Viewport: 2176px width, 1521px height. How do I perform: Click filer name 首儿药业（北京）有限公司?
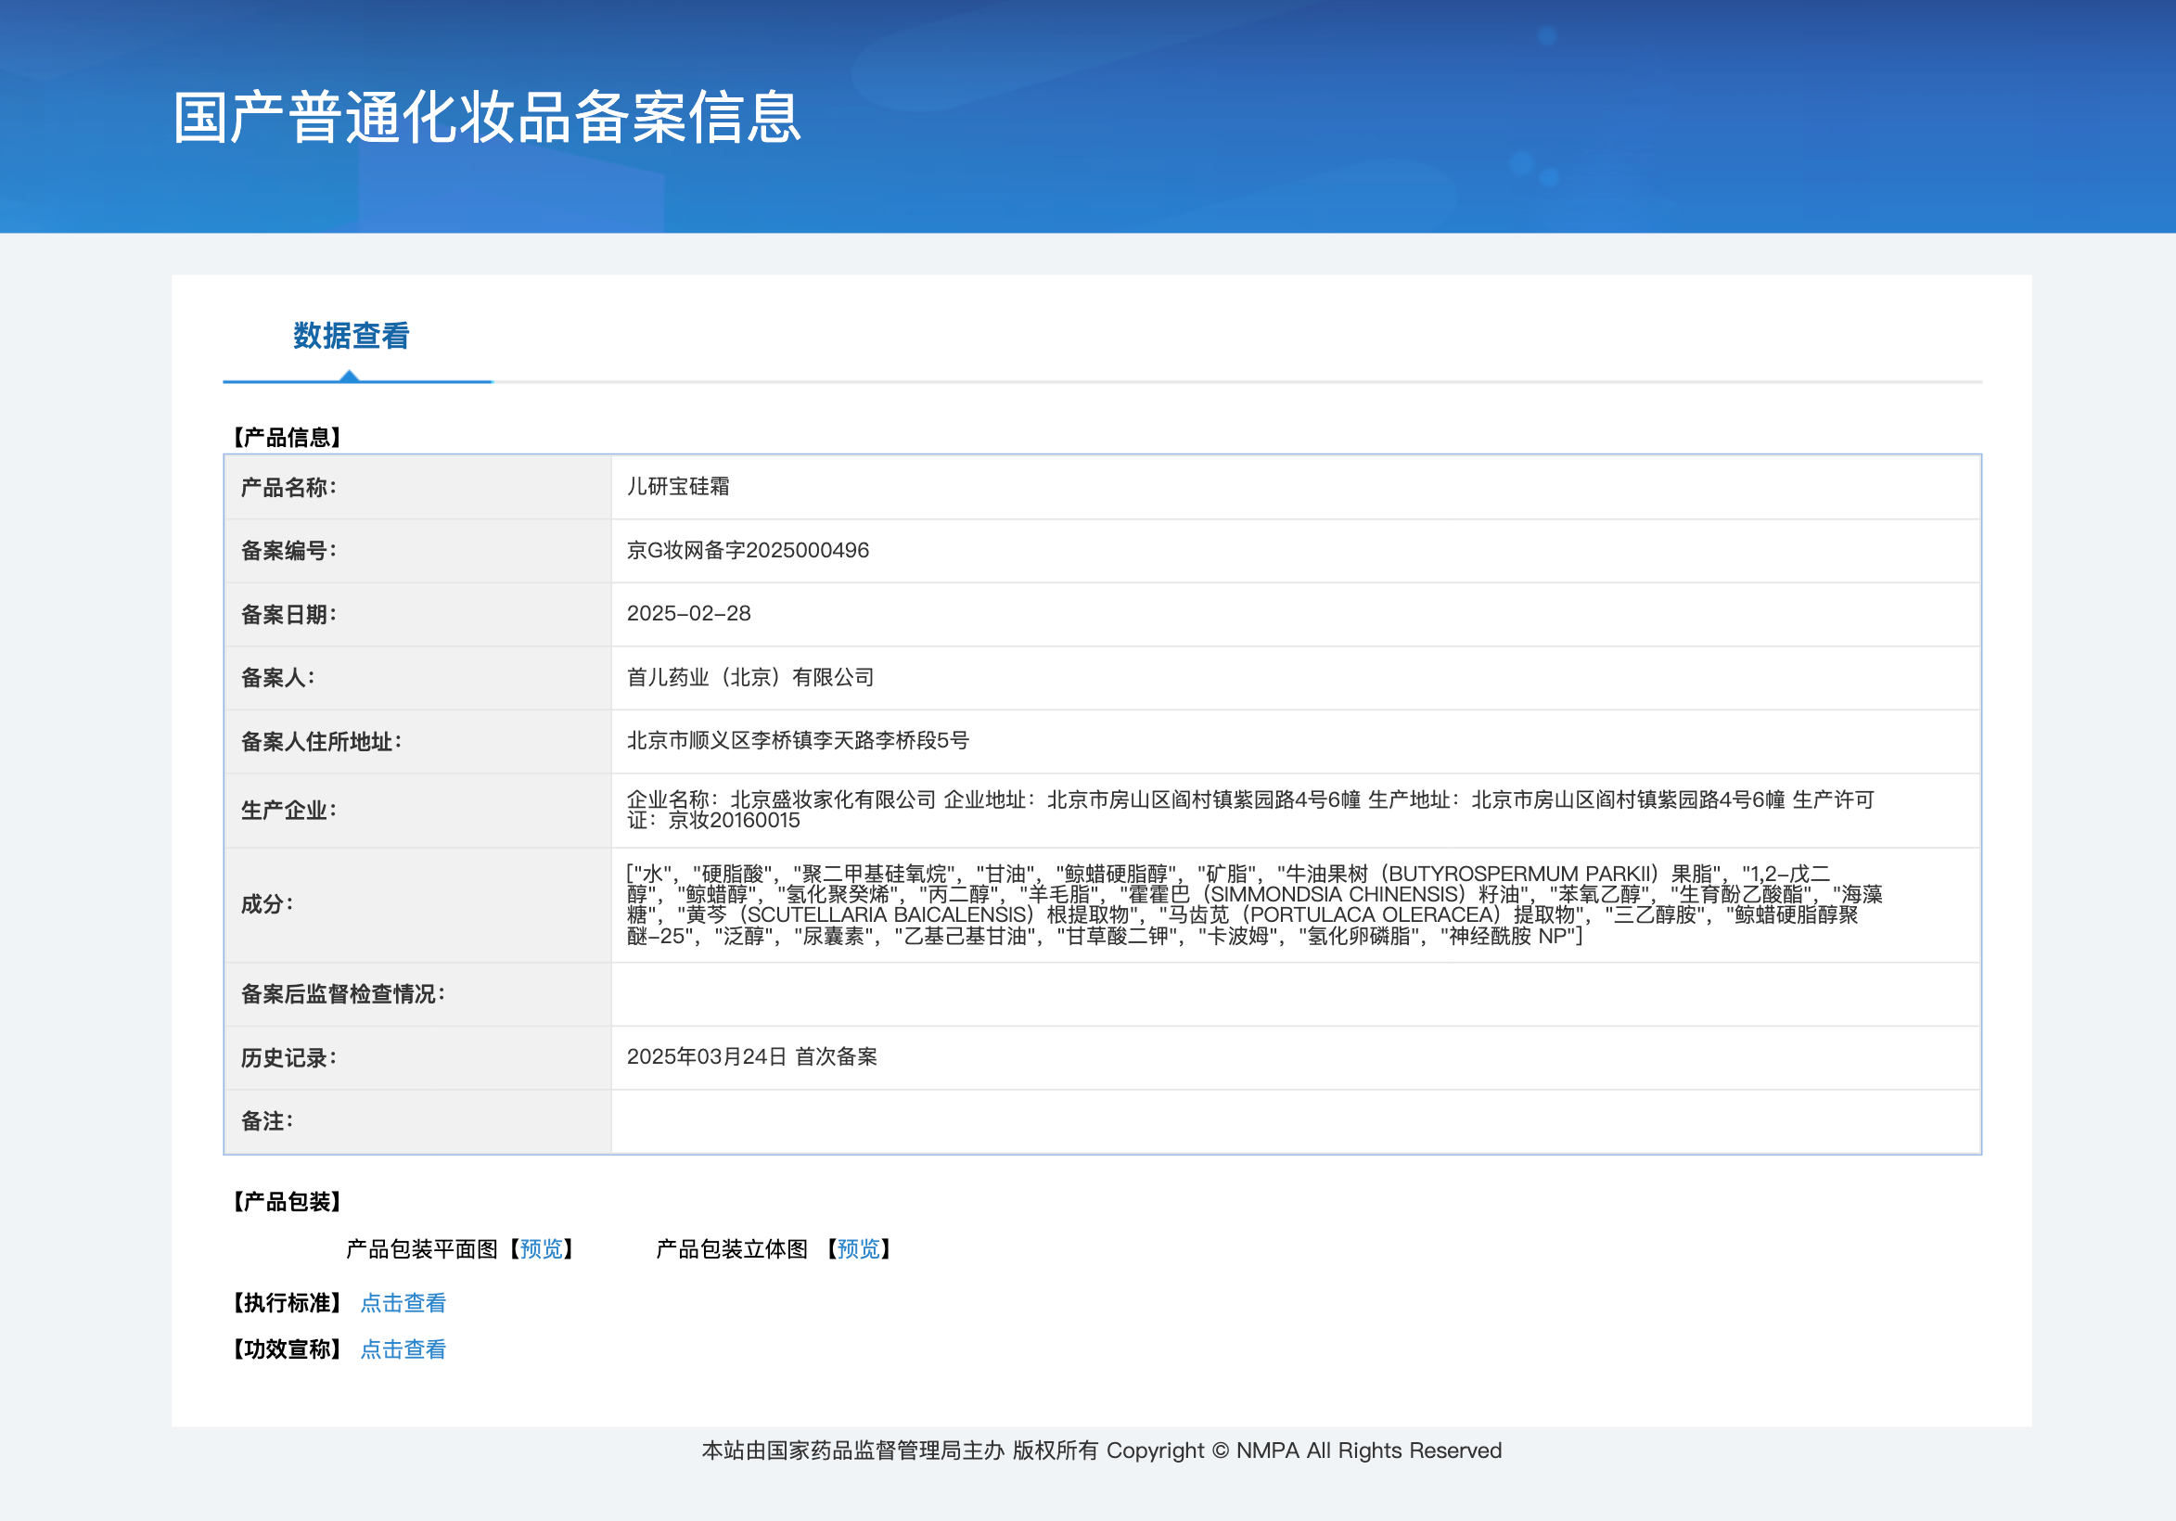click(x=749, y=678)
